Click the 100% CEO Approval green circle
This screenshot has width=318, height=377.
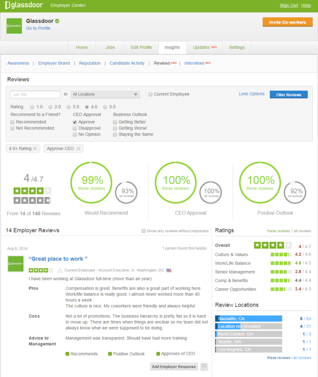176,183
